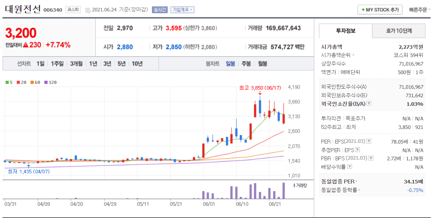Select the 10년 line chart period
Viewport: 432px width, 218px height.
137,64
